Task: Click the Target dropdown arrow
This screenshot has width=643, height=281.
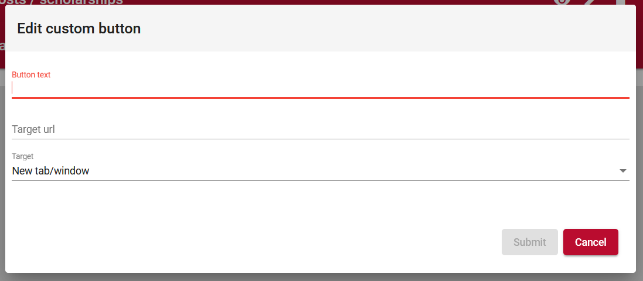Action: 623,171
